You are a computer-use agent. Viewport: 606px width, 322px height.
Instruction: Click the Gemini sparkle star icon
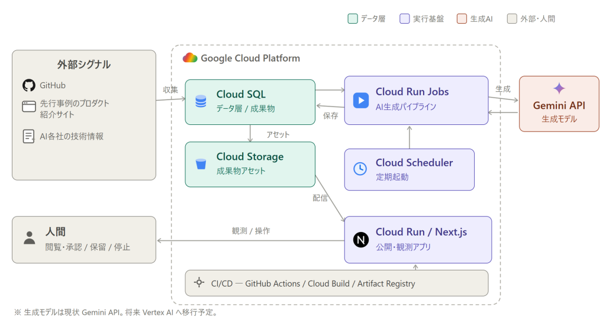click(559, 88)
